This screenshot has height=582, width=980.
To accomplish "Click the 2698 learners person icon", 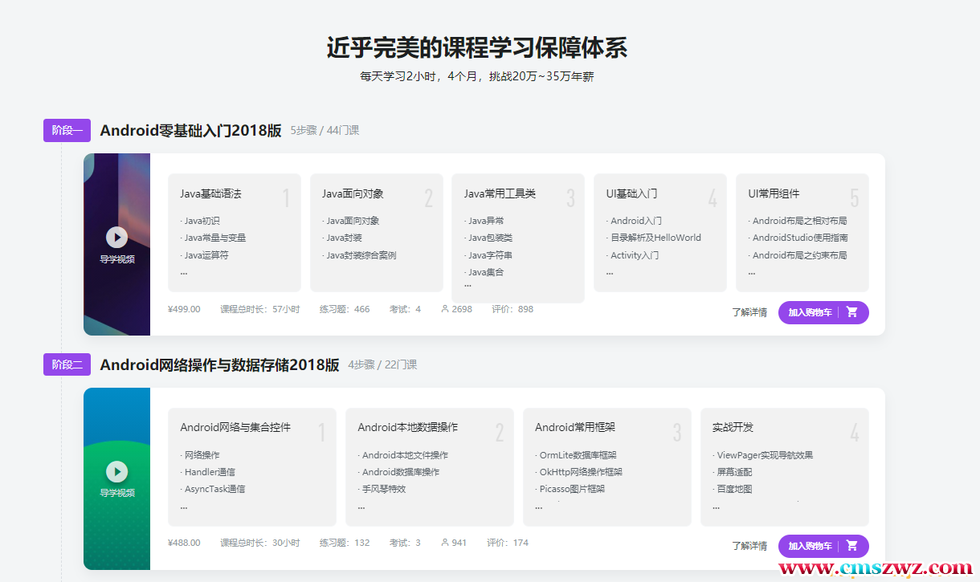I will 445,309.
